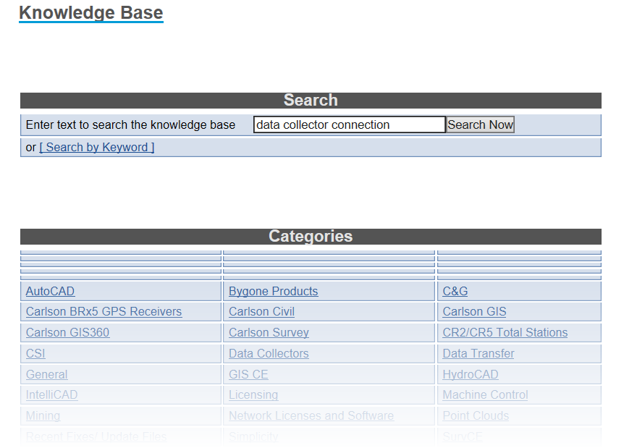The width and height of the screenshot is (624, 448).
Task: Open the General category
Action: [46, 374]
